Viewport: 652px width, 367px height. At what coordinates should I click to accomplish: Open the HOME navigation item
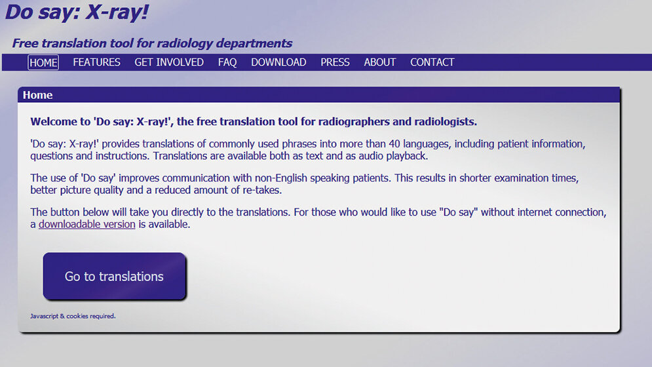point(43,62)
